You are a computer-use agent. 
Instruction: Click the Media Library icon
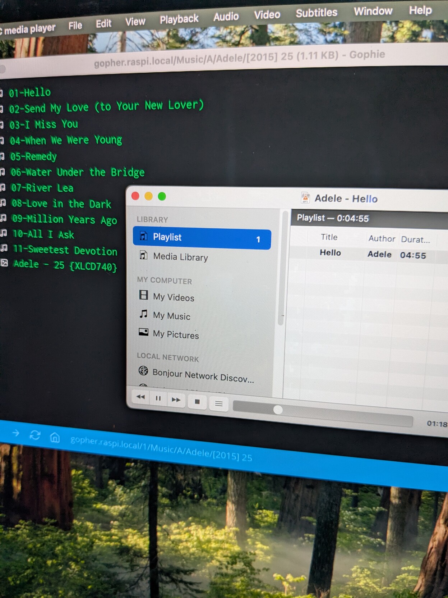click(x=143, y=255)
